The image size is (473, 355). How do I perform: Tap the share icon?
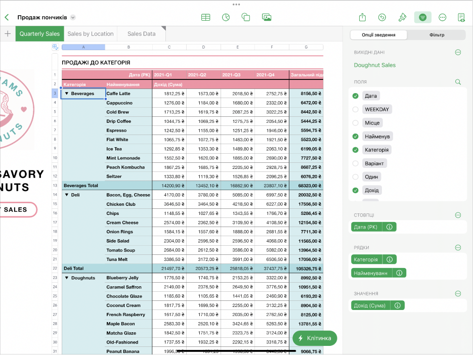click(362, 17)
